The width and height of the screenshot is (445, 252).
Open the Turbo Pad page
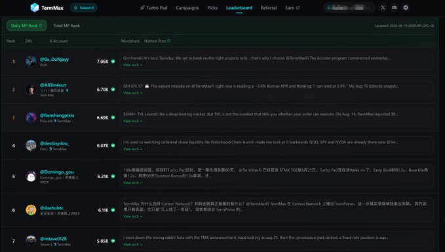(x=154, y=8)
